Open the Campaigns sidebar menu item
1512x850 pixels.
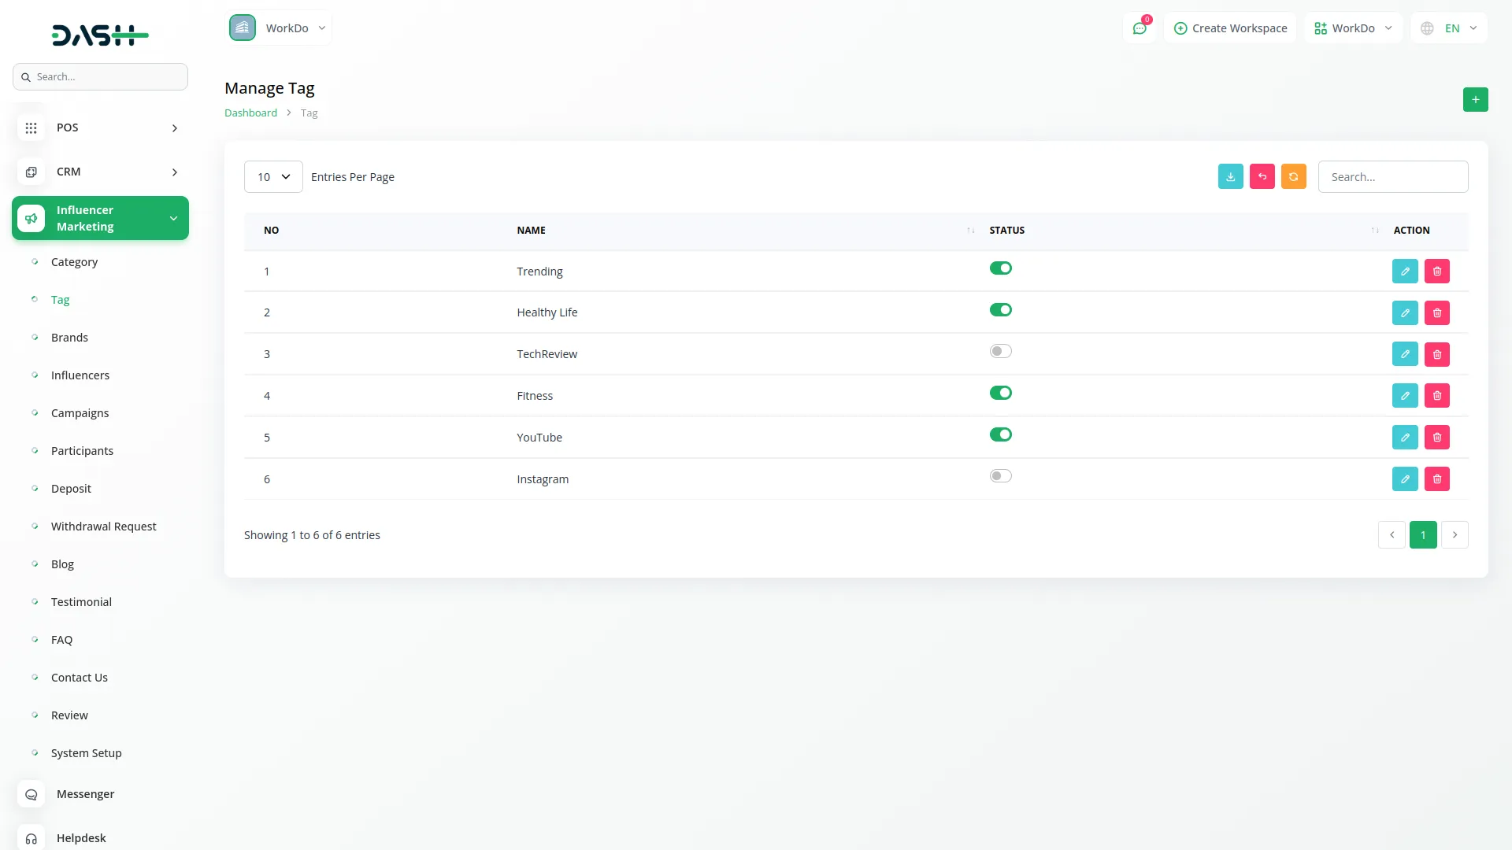tap(80, 412)
